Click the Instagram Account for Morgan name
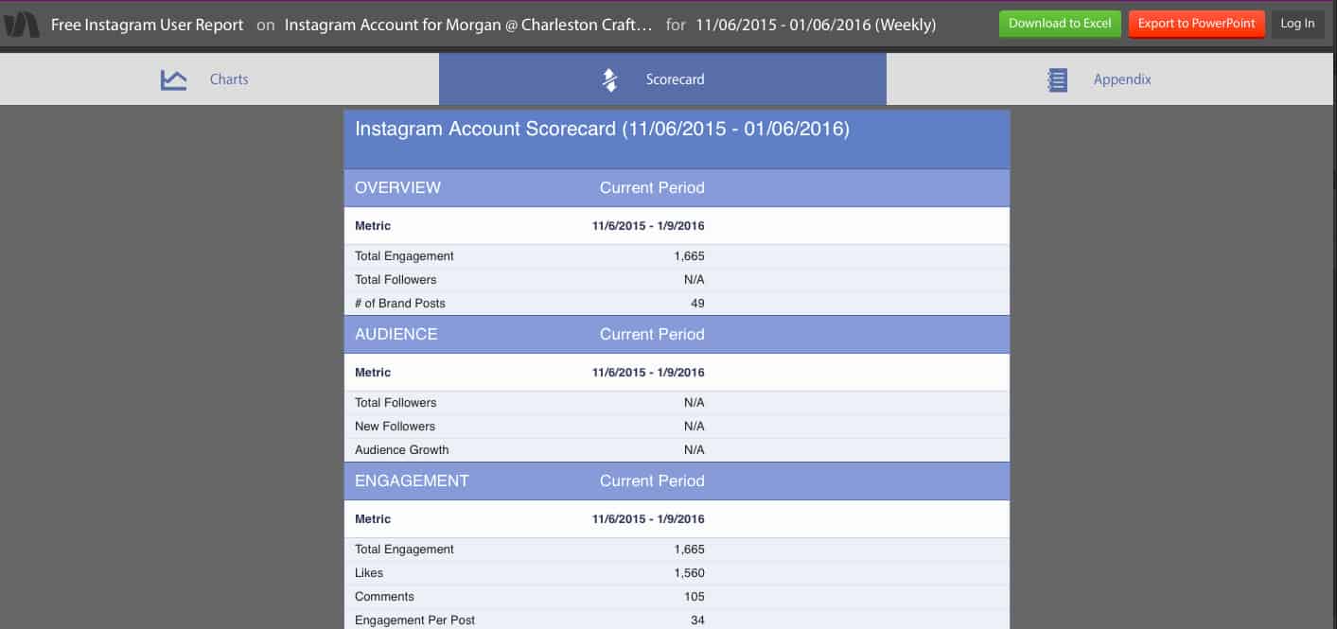 468,25
